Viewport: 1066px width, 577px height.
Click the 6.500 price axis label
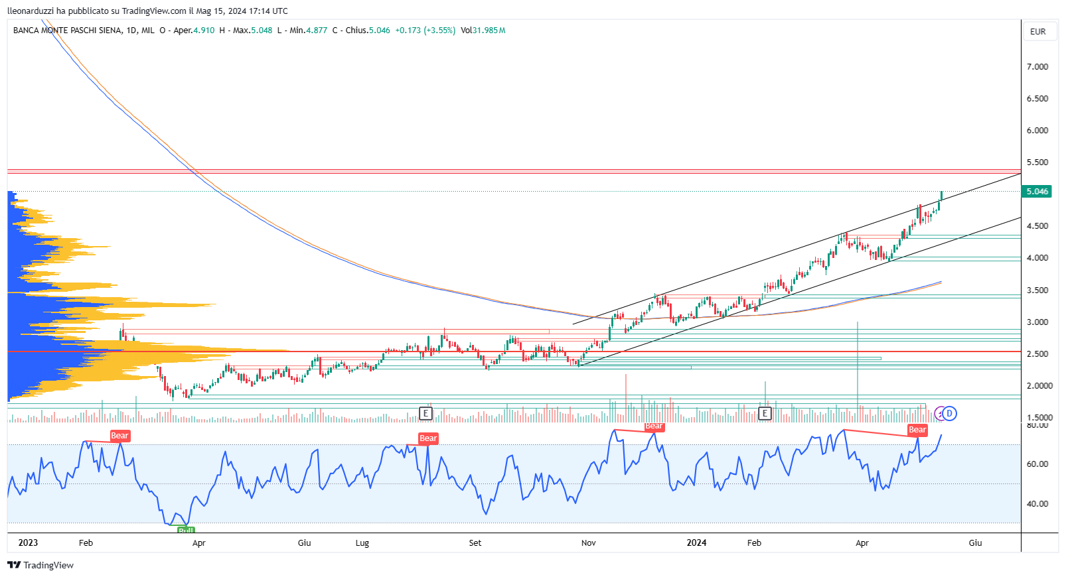tap(1037, 98)
